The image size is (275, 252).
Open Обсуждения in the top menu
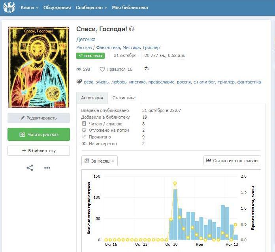click(x=57, y=8)
